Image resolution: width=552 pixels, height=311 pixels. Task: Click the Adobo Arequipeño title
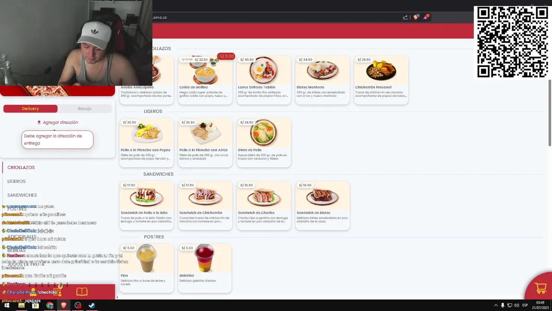click(137, 87)
